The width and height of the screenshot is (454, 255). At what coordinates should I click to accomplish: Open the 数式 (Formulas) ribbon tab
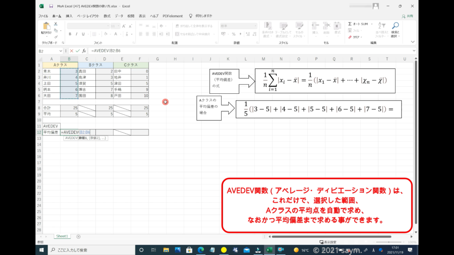coord(107,16)
